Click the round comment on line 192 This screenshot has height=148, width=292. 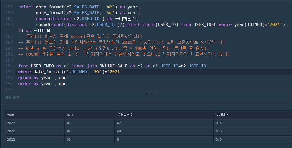click(x=124, y=54)
